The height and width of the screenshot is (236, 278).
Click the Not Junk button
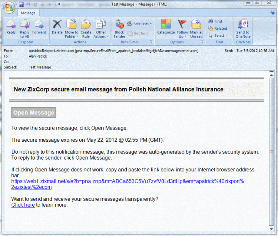tap(138, 33)
